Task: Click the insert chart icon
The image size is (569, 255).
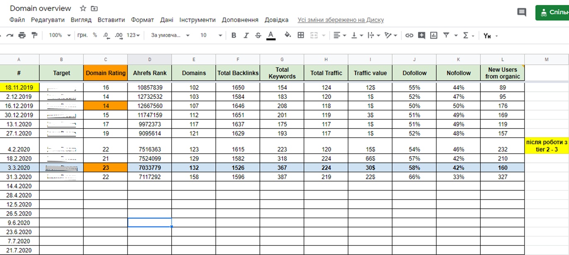Action: 433,36
